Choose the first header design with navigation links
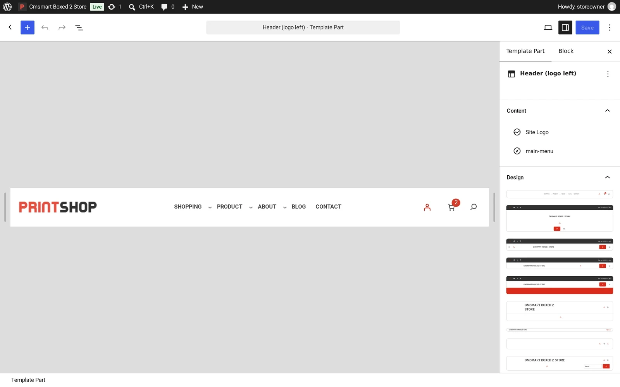This screenshot has height=387, width=620. [560, 194]
